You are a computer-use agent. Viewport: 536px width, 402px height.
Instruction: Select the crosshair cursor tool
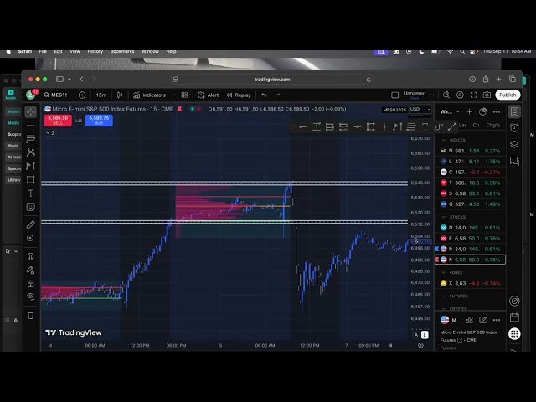(x=31, y=111)
